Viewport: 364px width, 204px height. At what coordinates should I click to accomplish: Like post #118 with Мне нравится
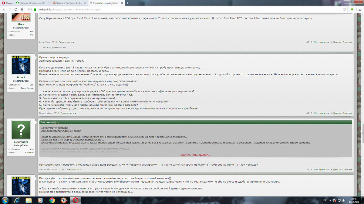tap(321, 170)
